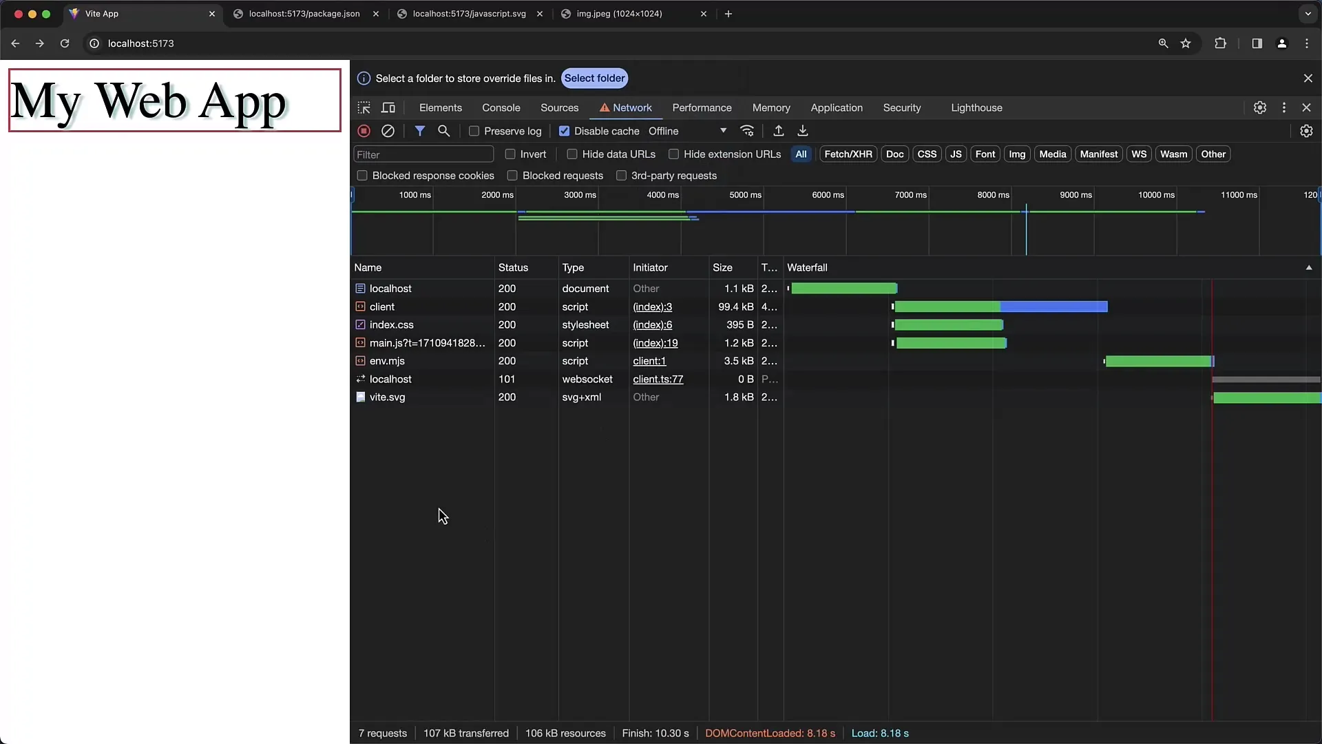
Task: Switch to the Console tab
Action: [x=501, y=107]
